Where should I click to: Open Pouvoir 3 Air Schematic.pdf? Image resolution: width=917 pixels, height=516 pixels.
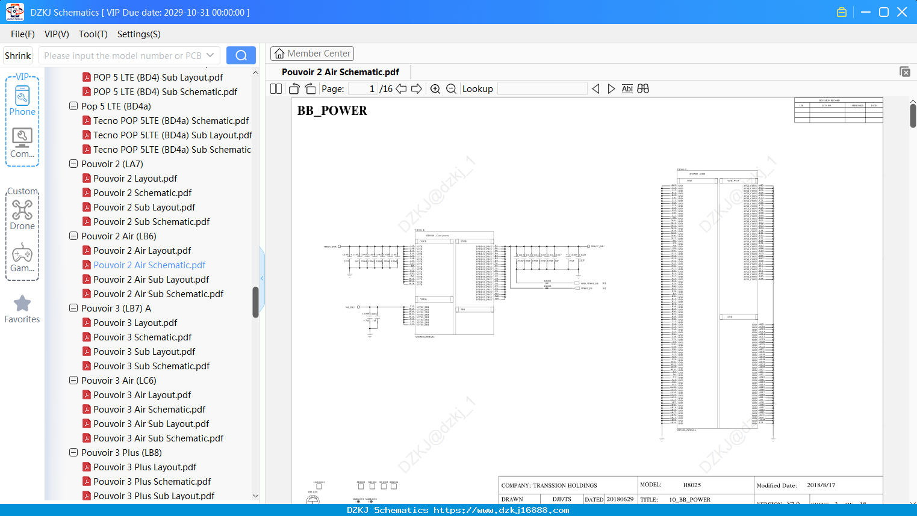(x=149, y=409)
